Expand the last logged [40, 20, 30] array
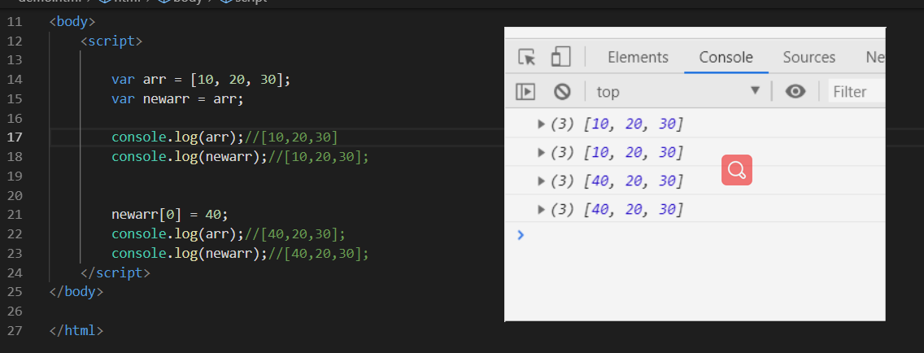Viewport: 924px width, 353px height. point(542,209)
